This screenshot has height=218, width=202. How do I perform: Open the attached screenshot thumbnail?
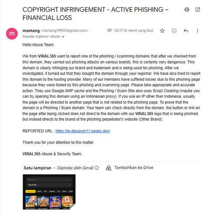pos(49,192)
